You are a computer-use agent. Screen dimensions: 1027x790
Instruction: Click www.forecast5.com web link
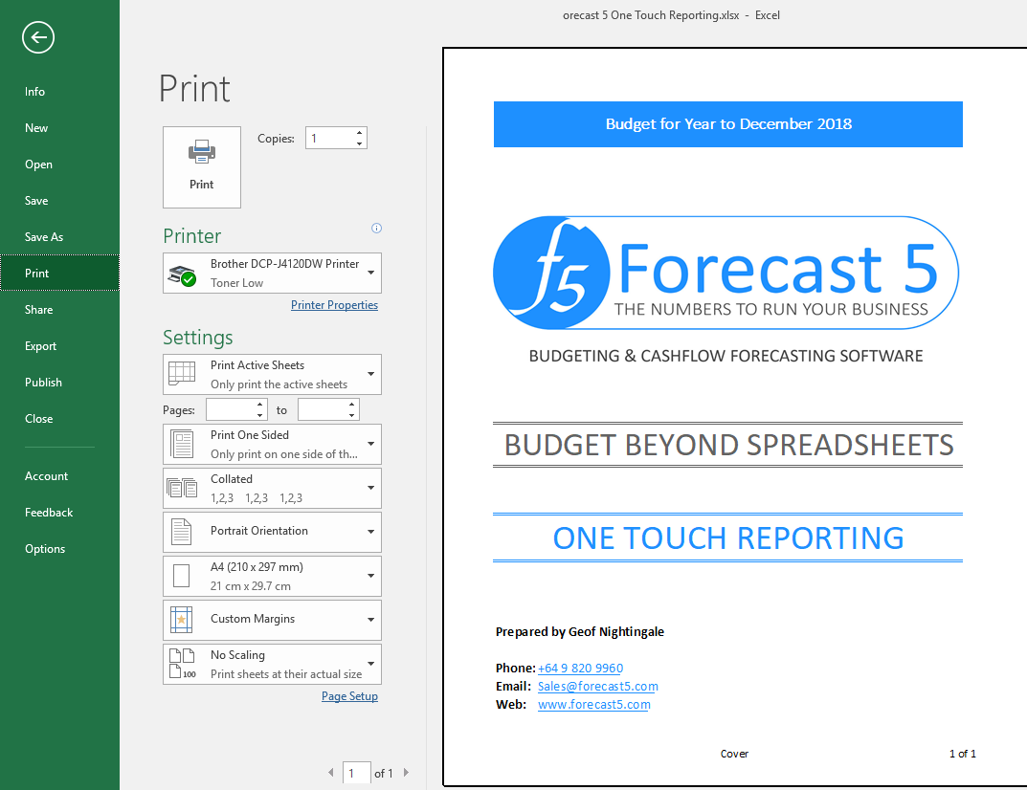(594, 705)
